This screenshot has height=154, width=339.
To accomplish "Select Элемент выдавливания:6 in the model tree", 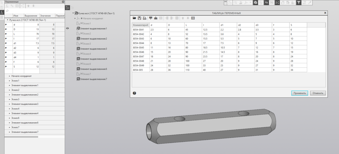I will coord(93,69).
